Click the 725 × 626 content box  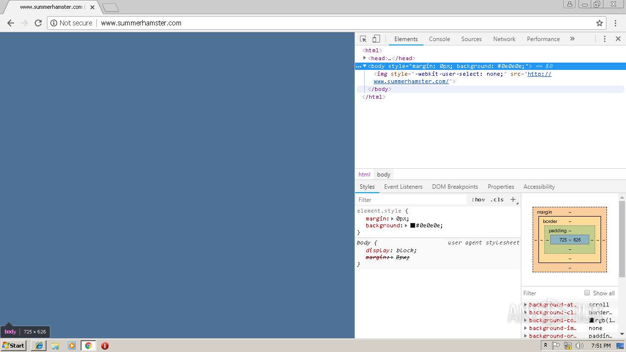point(570,240)
